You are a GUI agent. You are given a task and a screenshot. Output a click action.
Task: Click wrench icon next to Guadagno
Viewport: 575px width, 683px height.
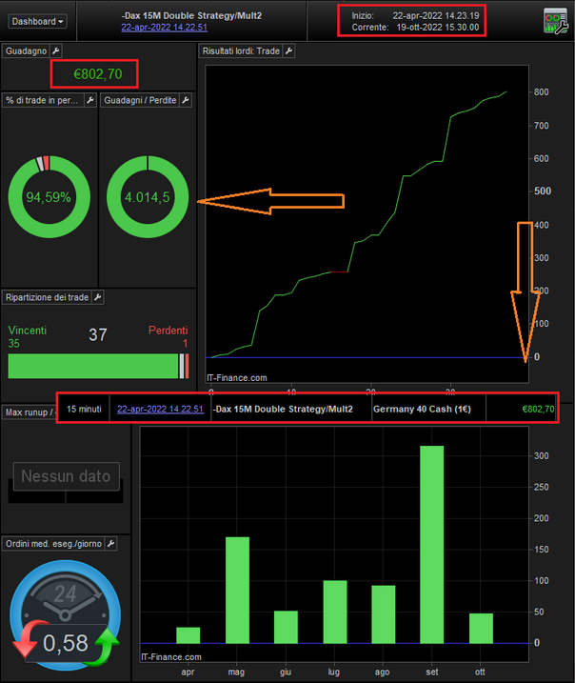(x=56, y=51)
